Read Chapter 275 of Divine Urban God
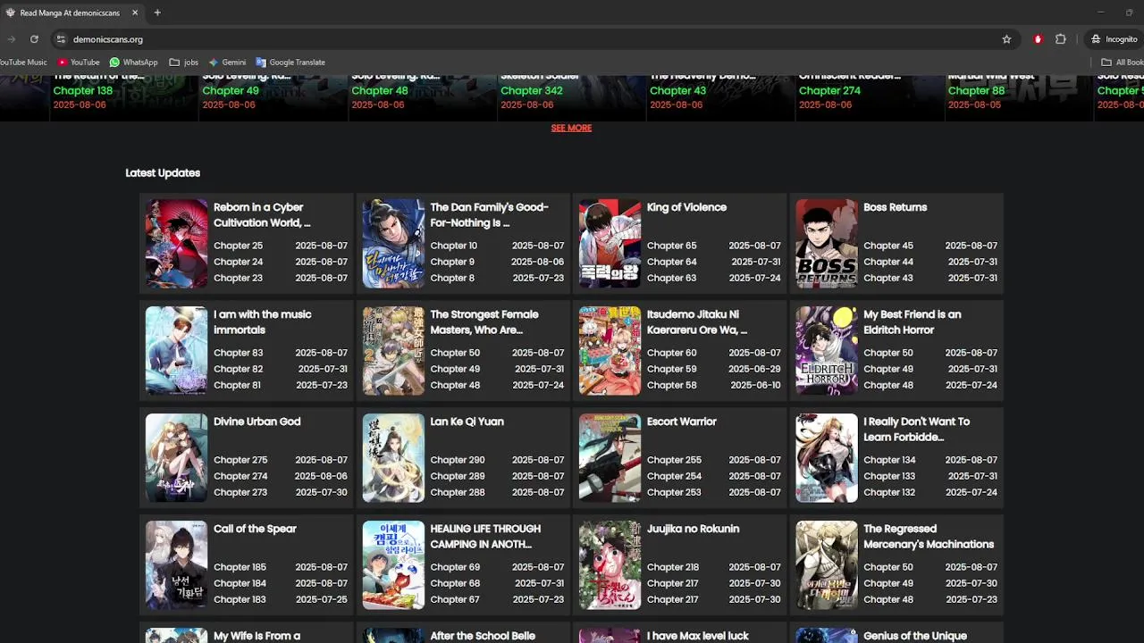The image size is (1144, 643). pos(240,460)
